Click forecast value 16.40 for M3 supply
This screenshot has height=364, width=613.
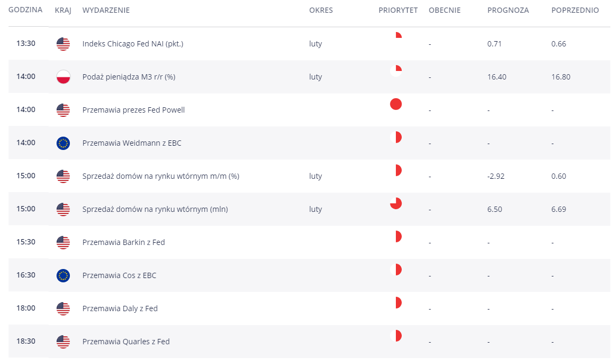pos(497,77)
